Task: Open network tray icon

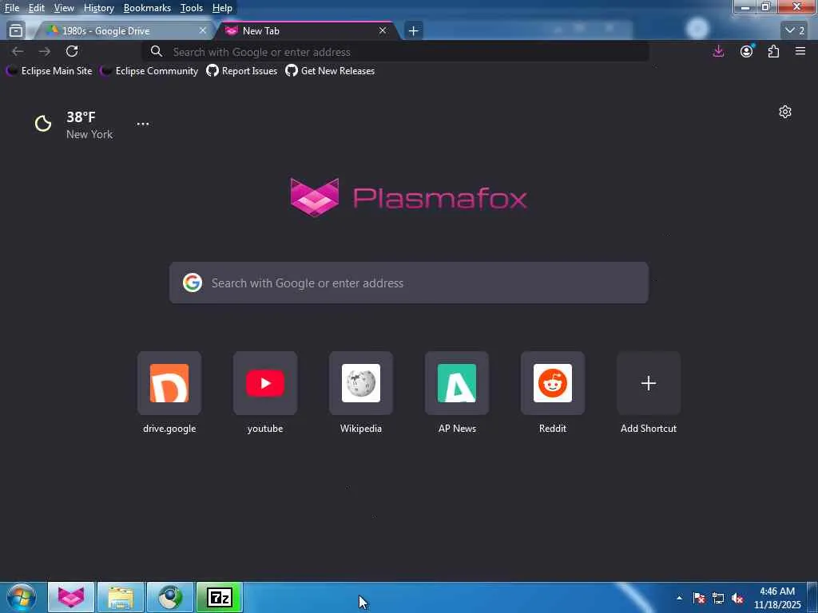Action: pyautogui.click(x=718, y=598)
